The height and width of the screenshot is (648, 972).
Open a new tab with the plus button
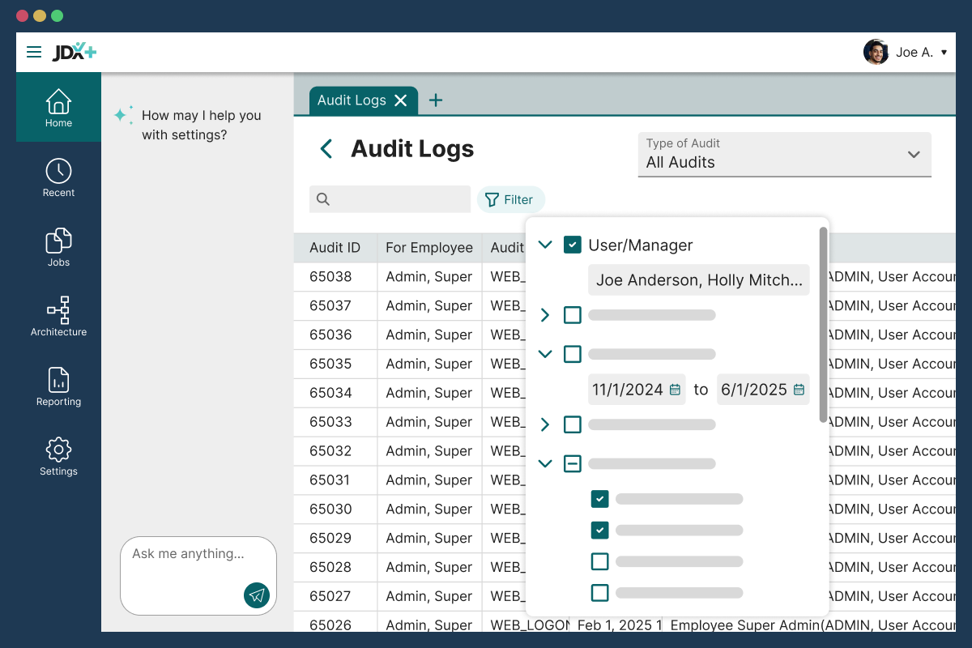pyautogui.click(x=435, y=100)
